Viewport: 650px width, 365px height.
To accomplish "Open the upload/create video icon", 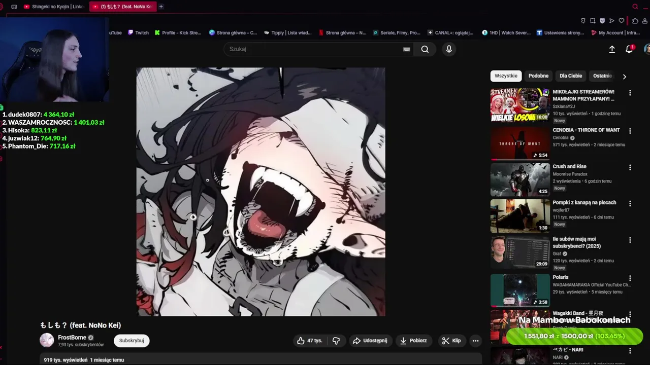I will (x=612, y=49).
